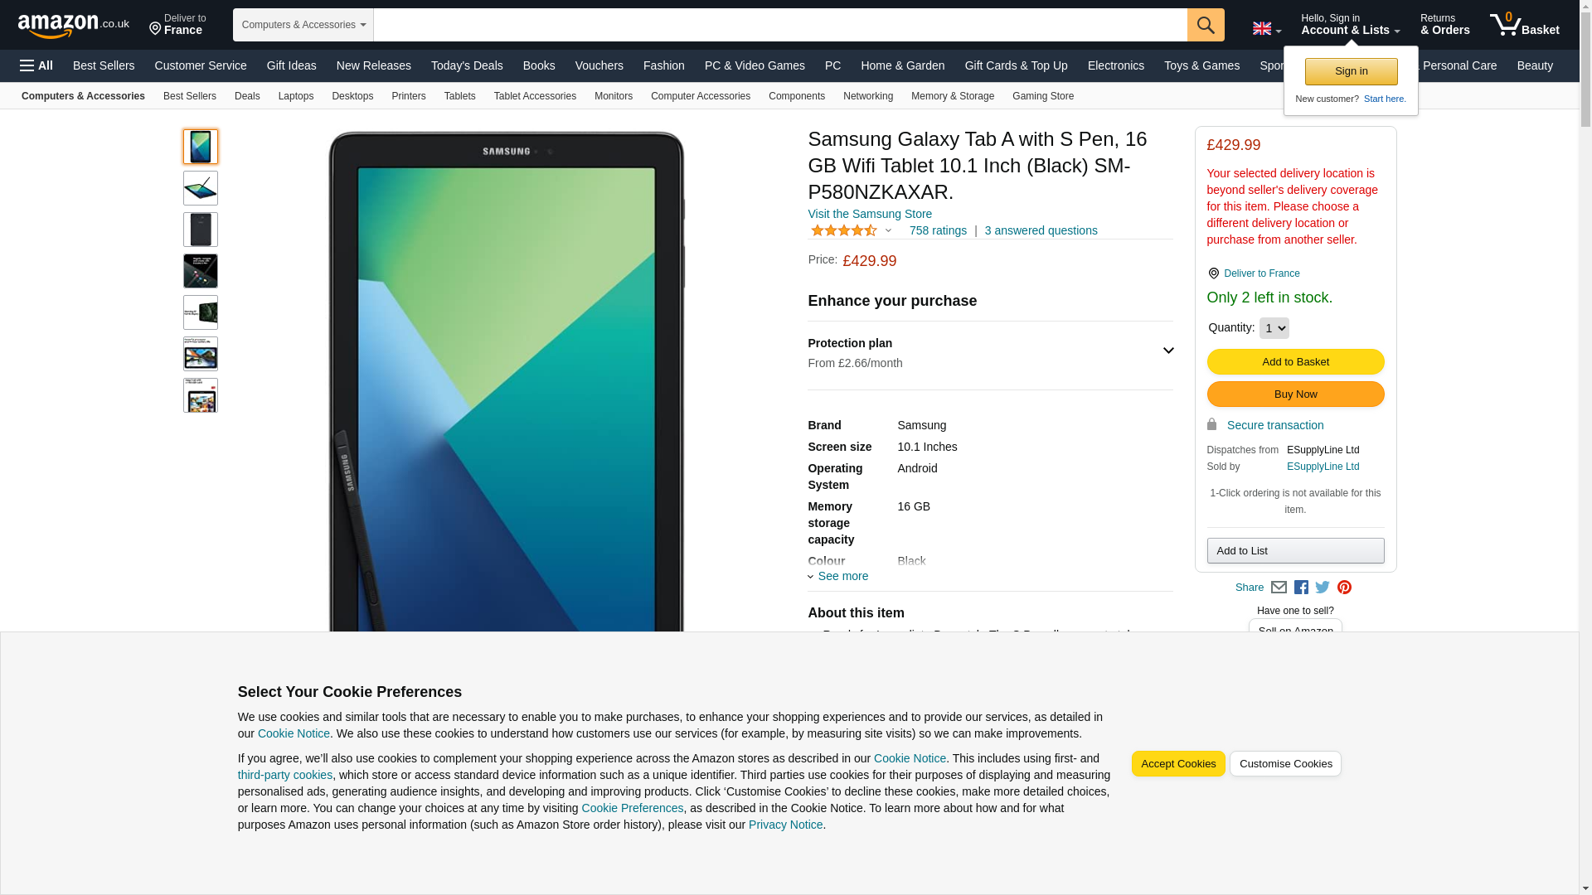The width and height of the screenshot is (1592, 895).
Task: Click the UK flag language selector
Action: coord(1266,29)
